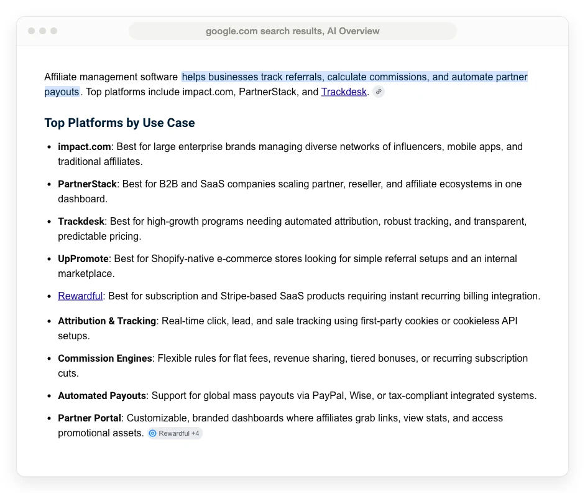Click the bold PartnerStack list label
Image resolution: width=585 pixels, height=493 pixels.
click(x=87, y=184)
